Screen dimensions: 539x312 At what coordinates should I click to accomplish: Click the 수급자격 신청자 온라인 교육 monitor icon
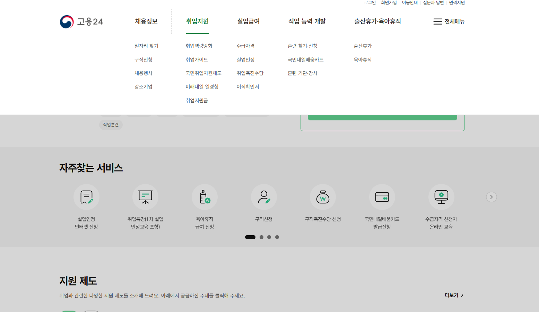pyautogui.click(x=441, y=197)
